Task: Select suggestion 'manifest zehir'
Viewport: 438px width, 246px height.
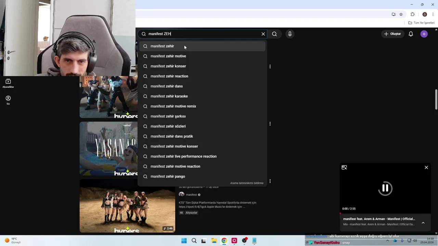Action: 202,46
